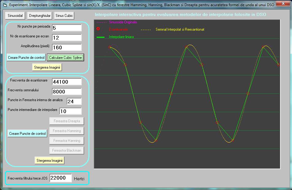Focus the Puncte intermediare de interpolare field

pos(70,111)
